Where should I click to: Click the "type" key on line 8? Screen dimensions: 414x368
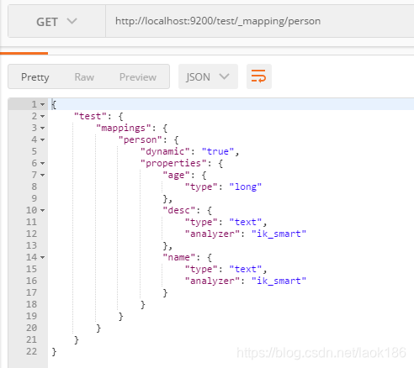click(201, 187)
